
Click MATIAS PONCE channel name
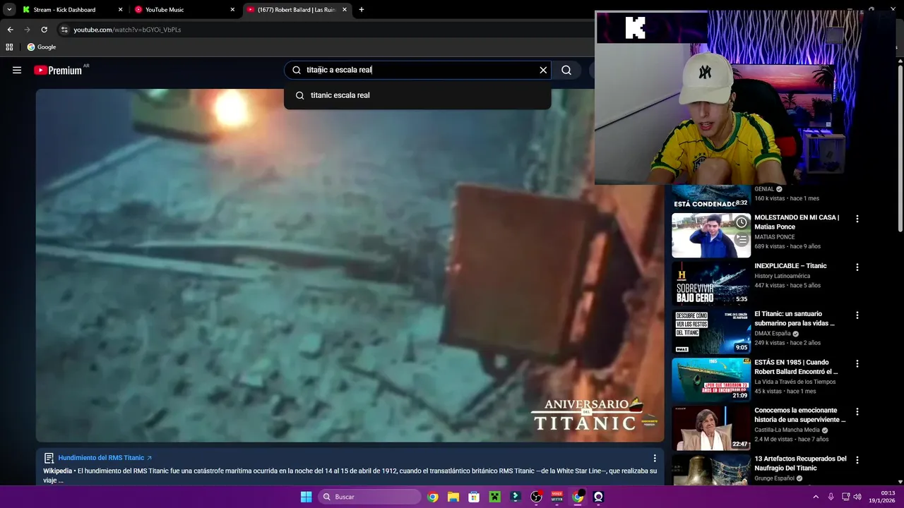click(775, 237)
